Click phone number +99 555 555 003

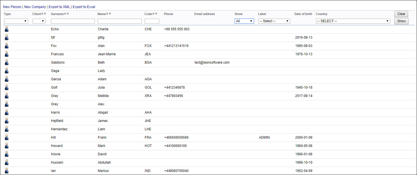pyautogui.click(x=177, y=29)
